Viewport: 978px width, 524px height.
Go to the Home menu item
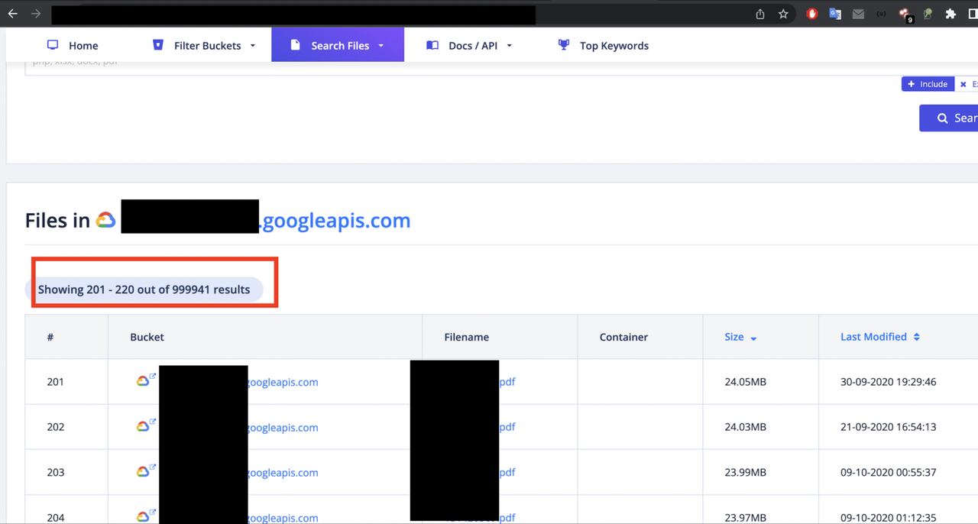(x=73, y=46)
